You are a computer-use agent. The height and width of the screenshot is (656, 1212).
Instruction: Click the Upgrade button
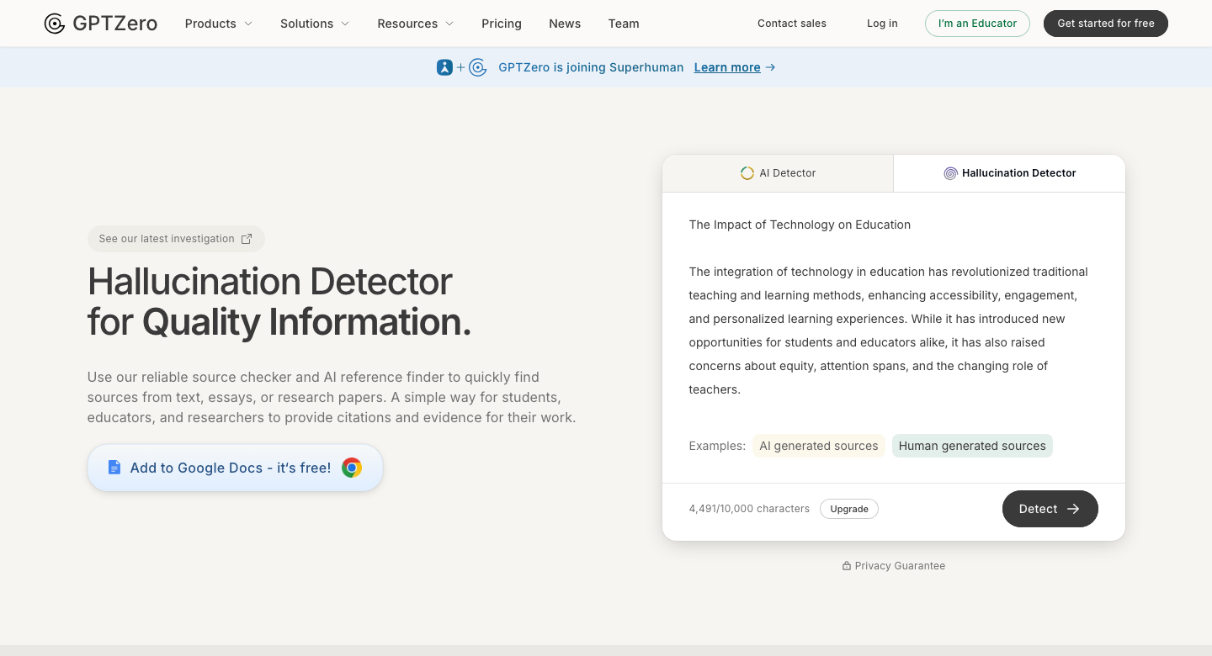pyautogui.click(x=849, y=509)
